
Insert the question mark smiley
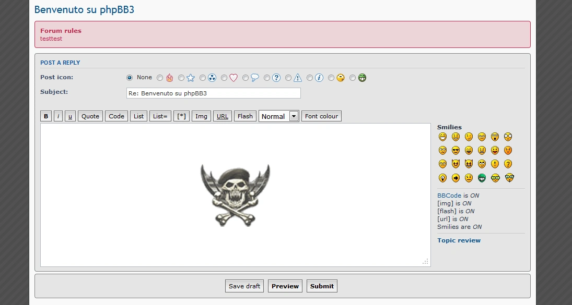[x=508, y=164]
